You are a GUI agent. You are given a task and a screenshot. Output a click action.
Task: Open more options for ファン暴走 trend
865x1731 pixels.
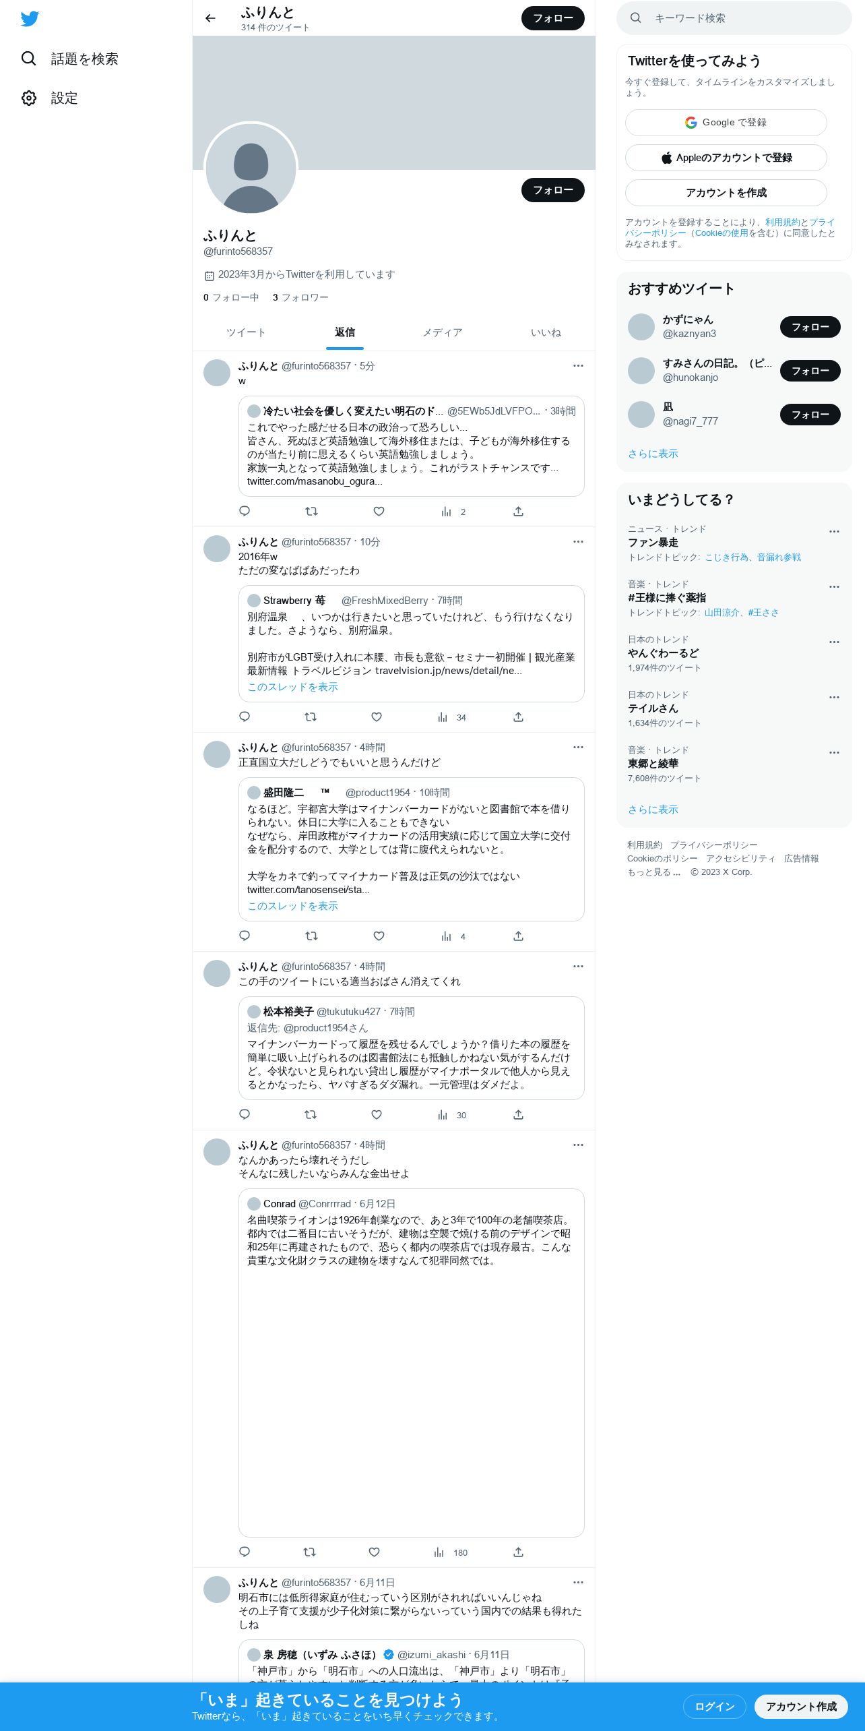click(x=834, y=532)
